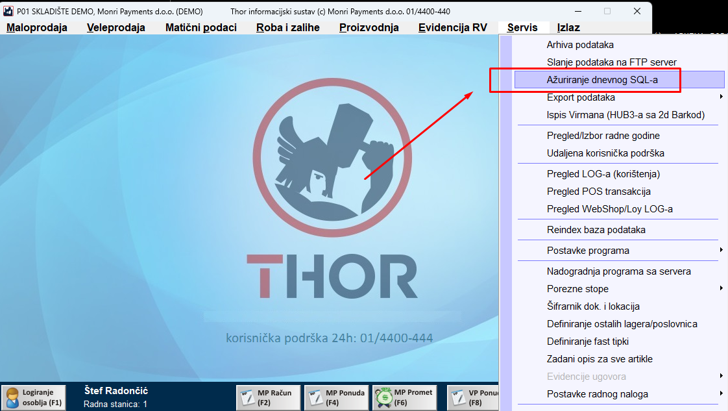728x411 pixels.
Task: Open the Logiranje osoblja (F1) button
Action: coord(34,397)
